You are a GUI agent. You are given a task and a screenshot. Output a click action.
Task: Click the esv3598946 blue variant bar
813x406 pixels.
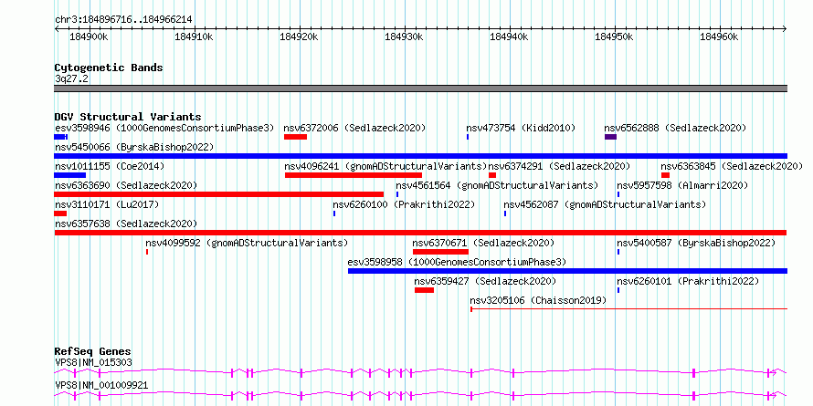(x=60, y=137)
